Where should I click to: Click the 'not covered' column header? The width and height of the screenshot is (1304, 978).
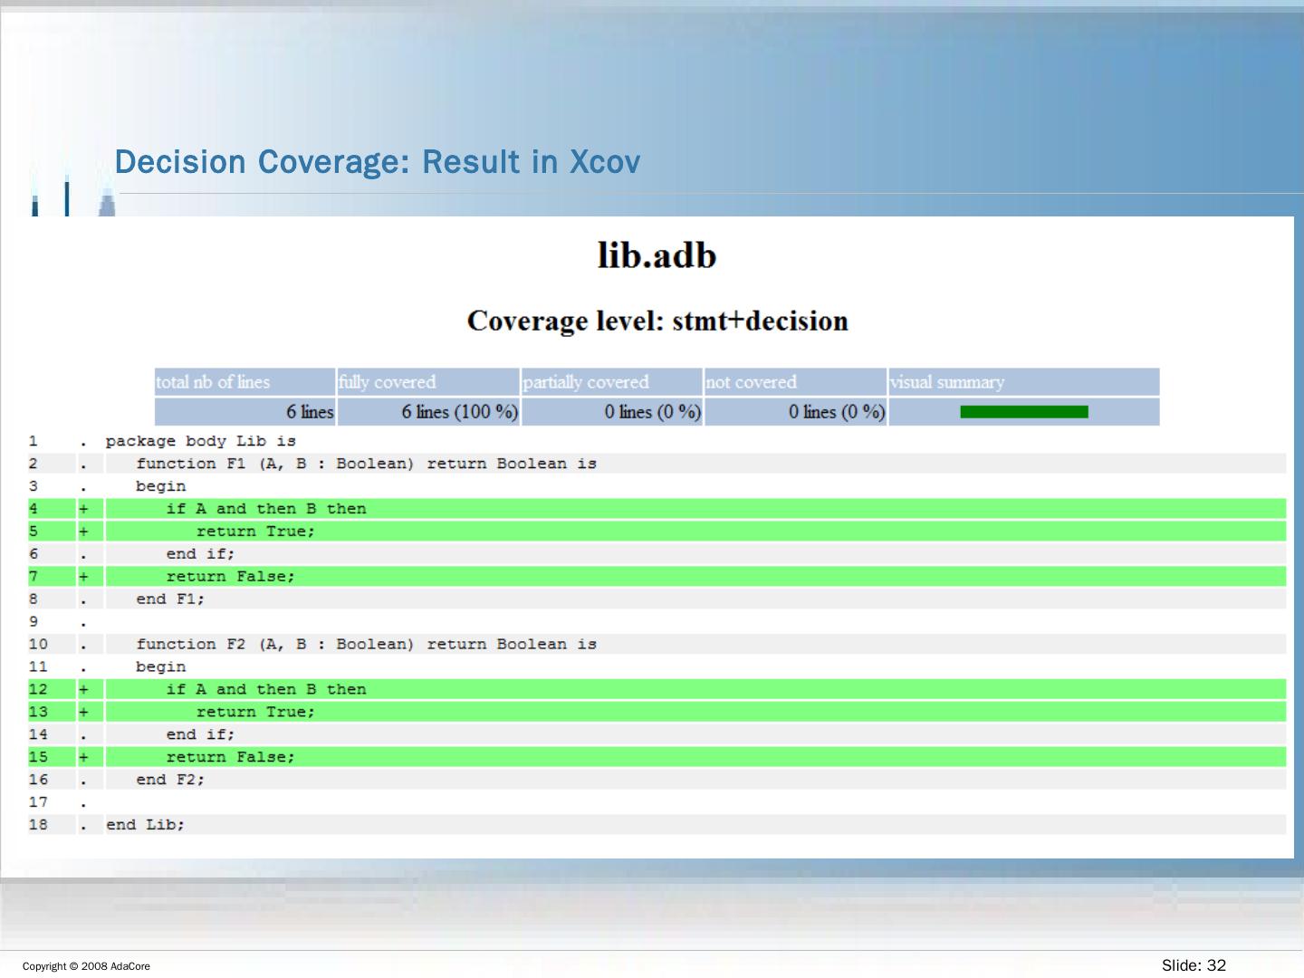point(752,382)
